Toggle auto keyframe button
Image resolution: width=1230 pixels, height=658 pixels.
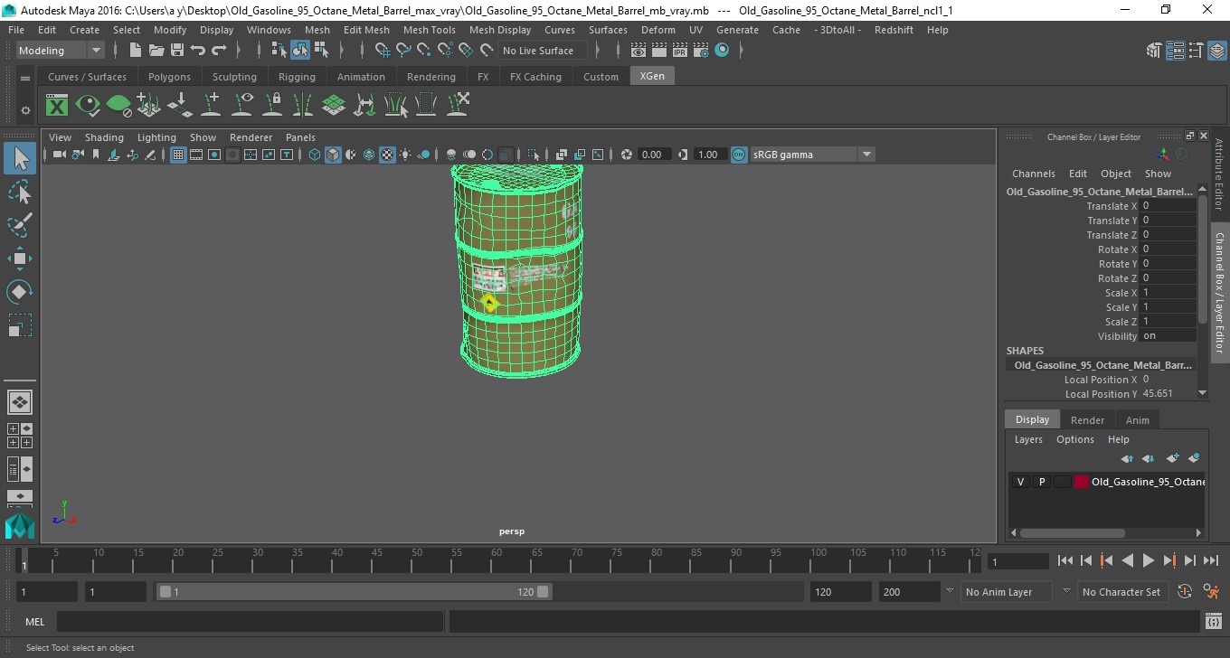(1185, 591)
